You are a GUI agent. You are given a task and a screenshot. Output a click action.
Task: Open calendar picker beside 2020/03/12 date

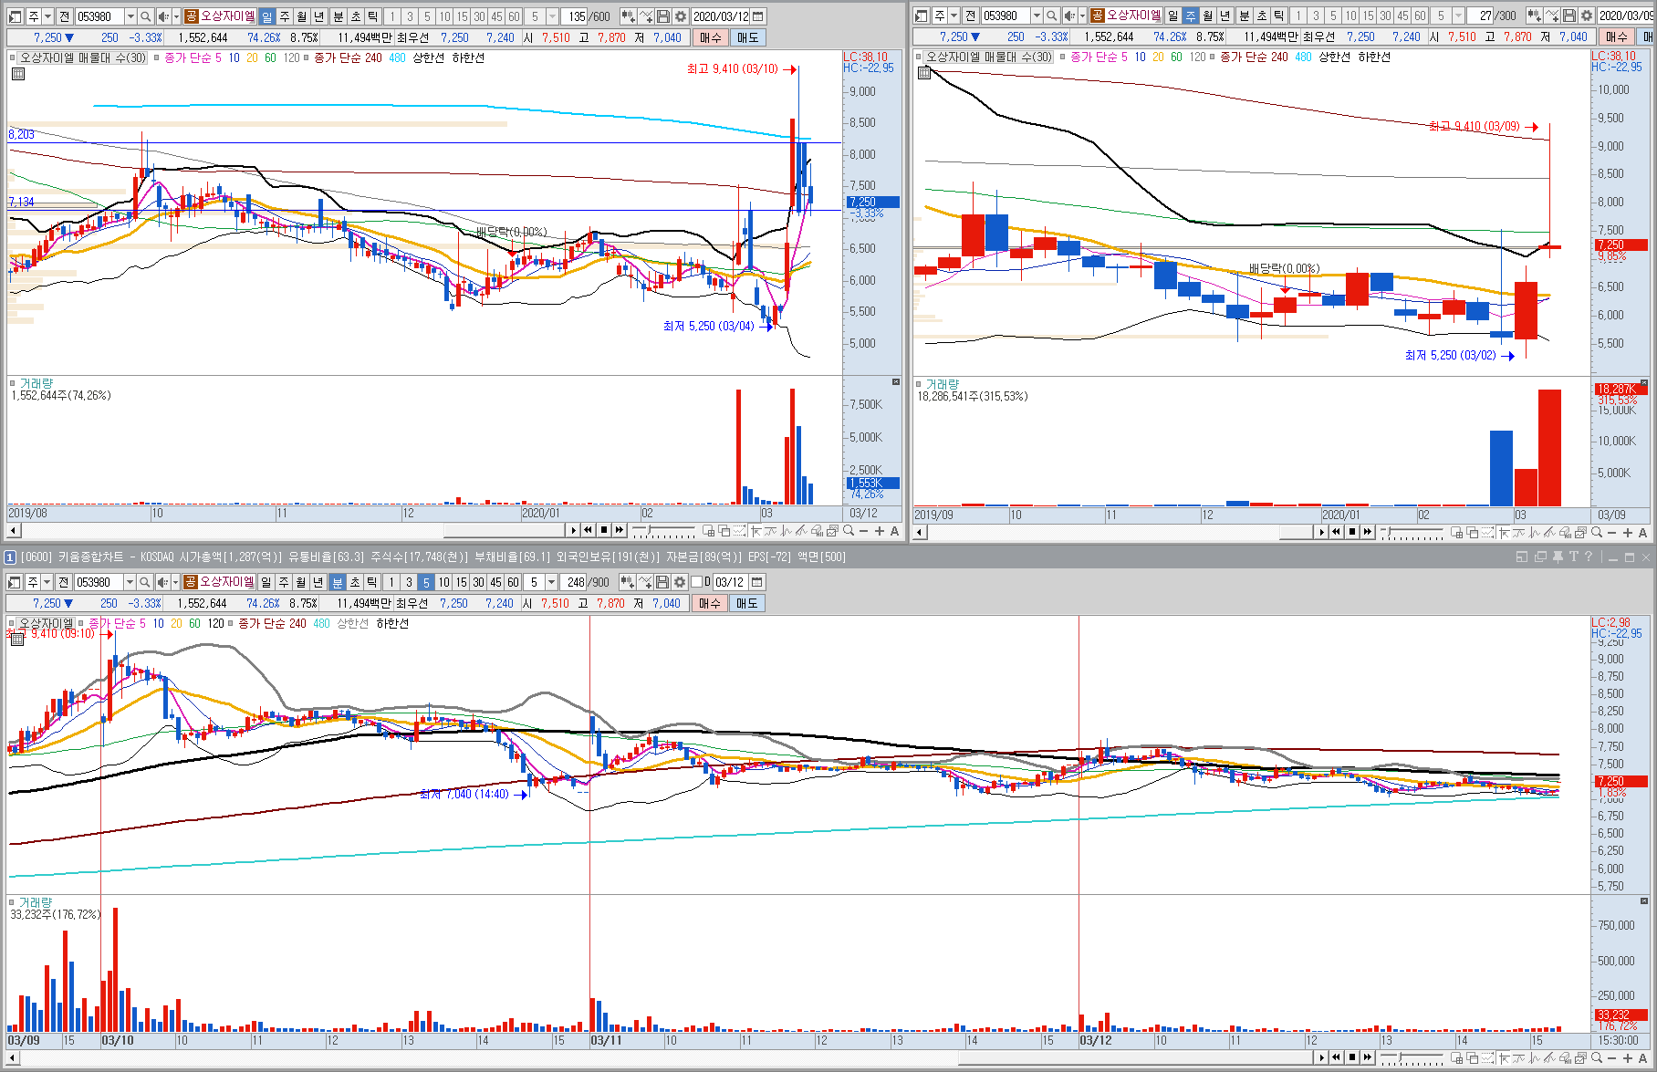[x=757, y=16]
